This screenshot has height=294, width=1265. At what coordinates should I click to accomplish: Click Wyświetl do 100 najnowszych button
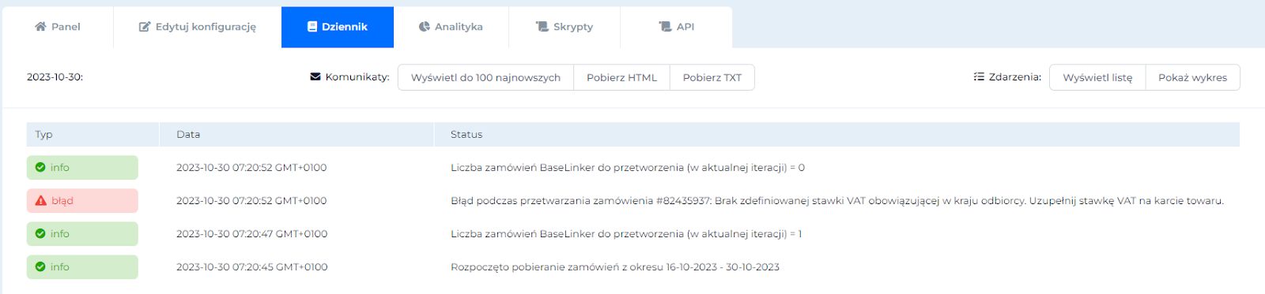click(x=485, y=77)
